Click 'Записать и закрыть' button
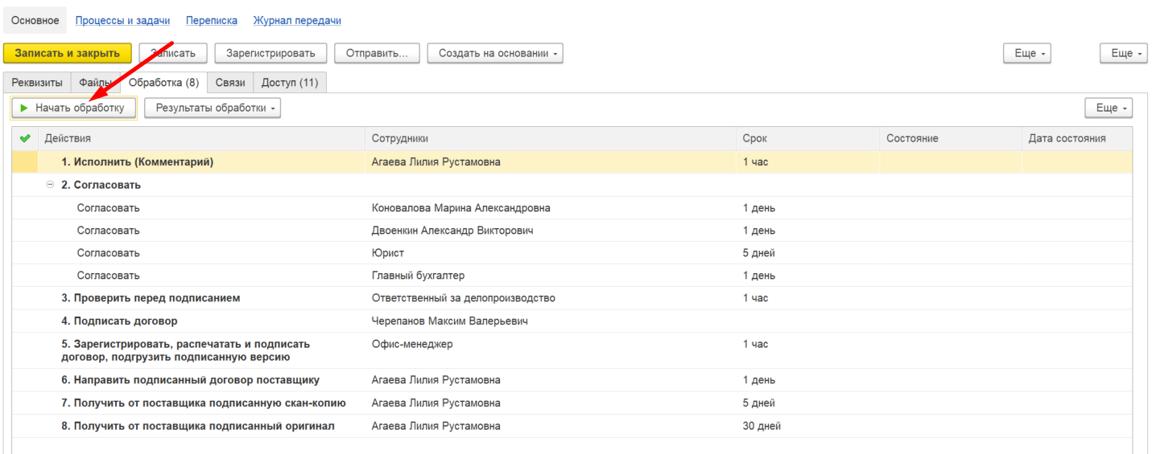 click(68, 53)
